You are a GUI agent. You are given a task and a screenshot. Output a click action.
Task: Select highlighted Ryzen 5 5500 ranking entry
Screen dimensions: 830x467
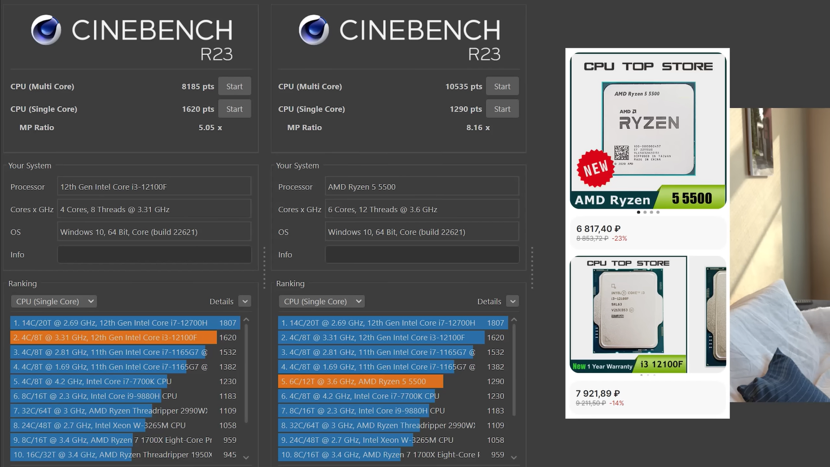coord(361,381)
